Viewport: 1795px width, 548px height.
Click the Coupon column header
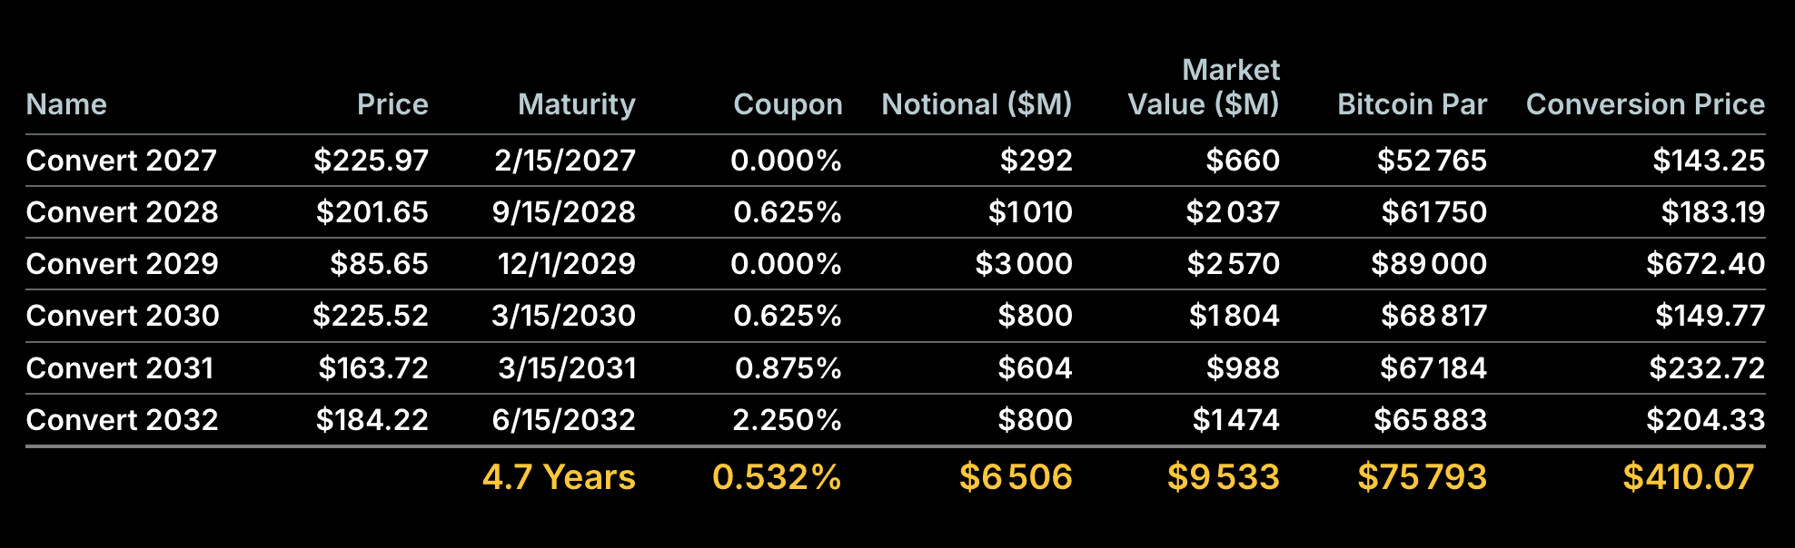pyautogui.click(x=788, y=104)
